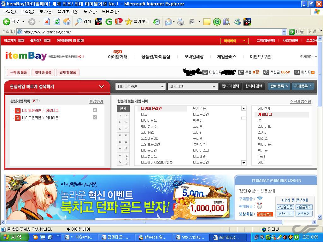This screenshot has height=242, width=323.
Task: Open the 나이트온라인 game dropdown
Action: (x=140, y=86)
